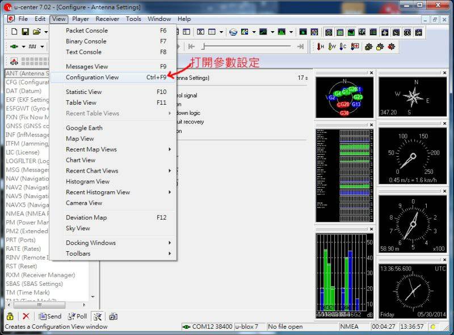Viewport: 454px width, 335px height.
Task: Select Configuration View menu entry
Action: (92, 77)
